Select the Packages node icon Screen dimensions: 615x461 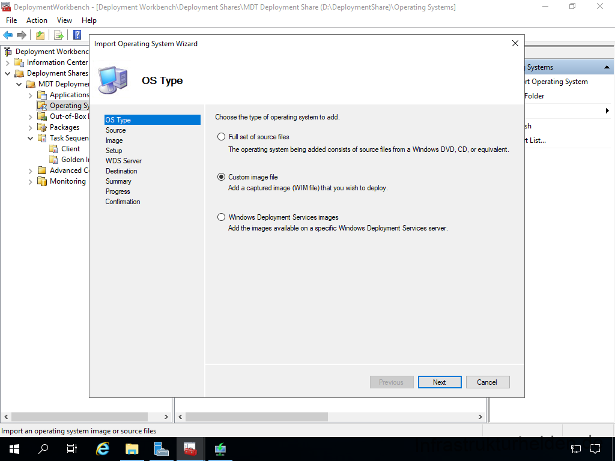42,127
